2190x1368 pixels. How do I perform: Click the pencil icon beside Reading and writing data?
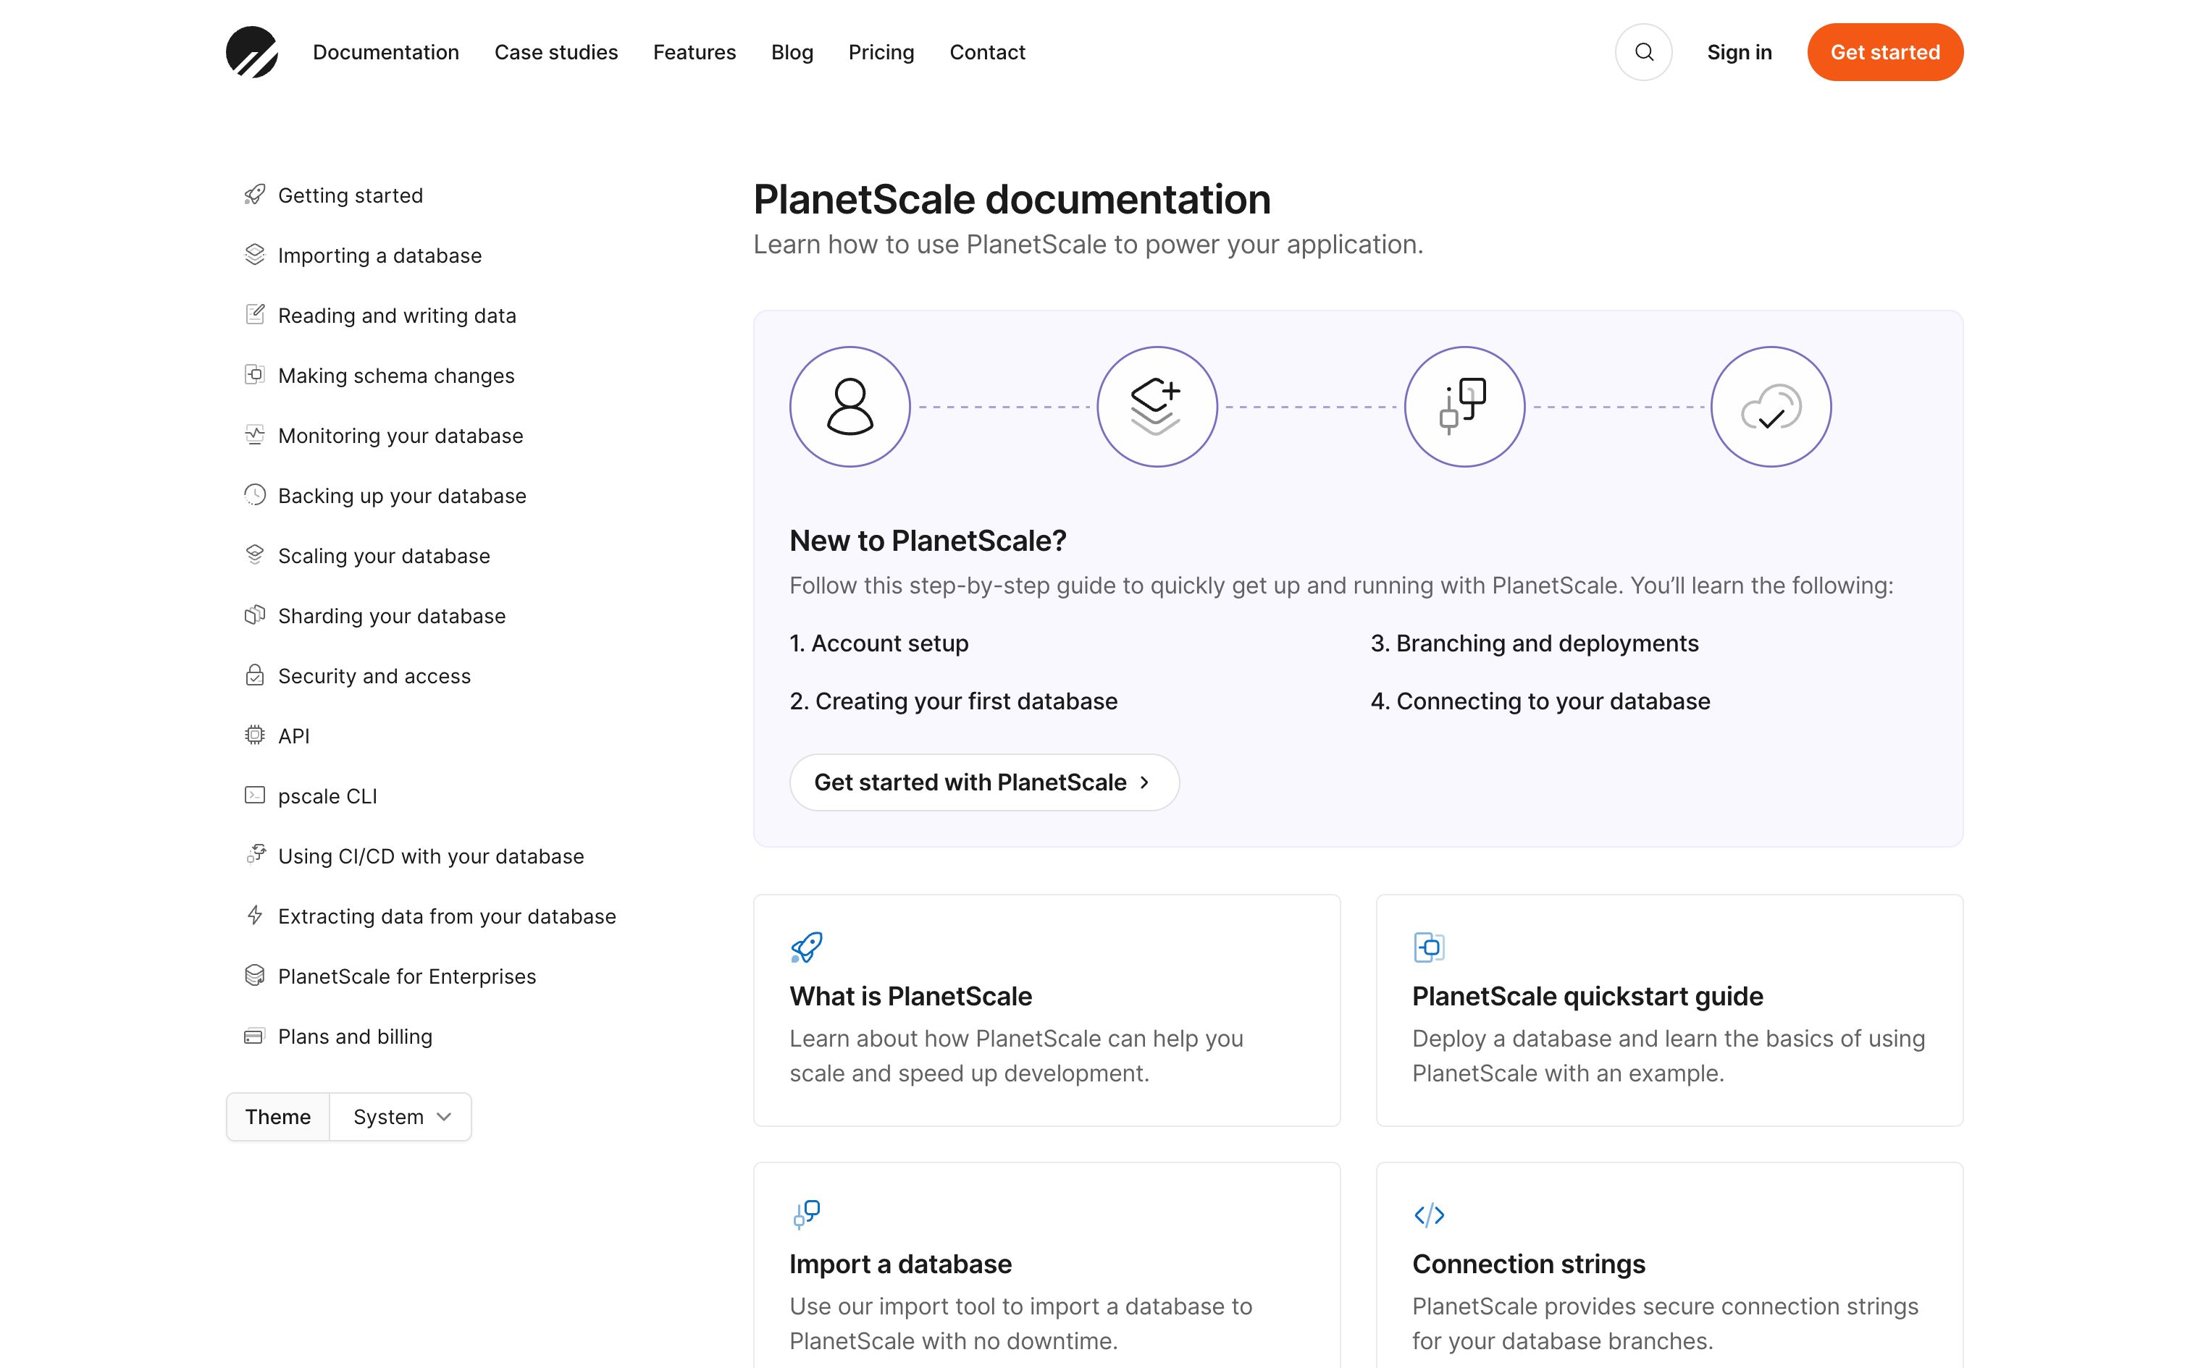(x=255, y=314)
